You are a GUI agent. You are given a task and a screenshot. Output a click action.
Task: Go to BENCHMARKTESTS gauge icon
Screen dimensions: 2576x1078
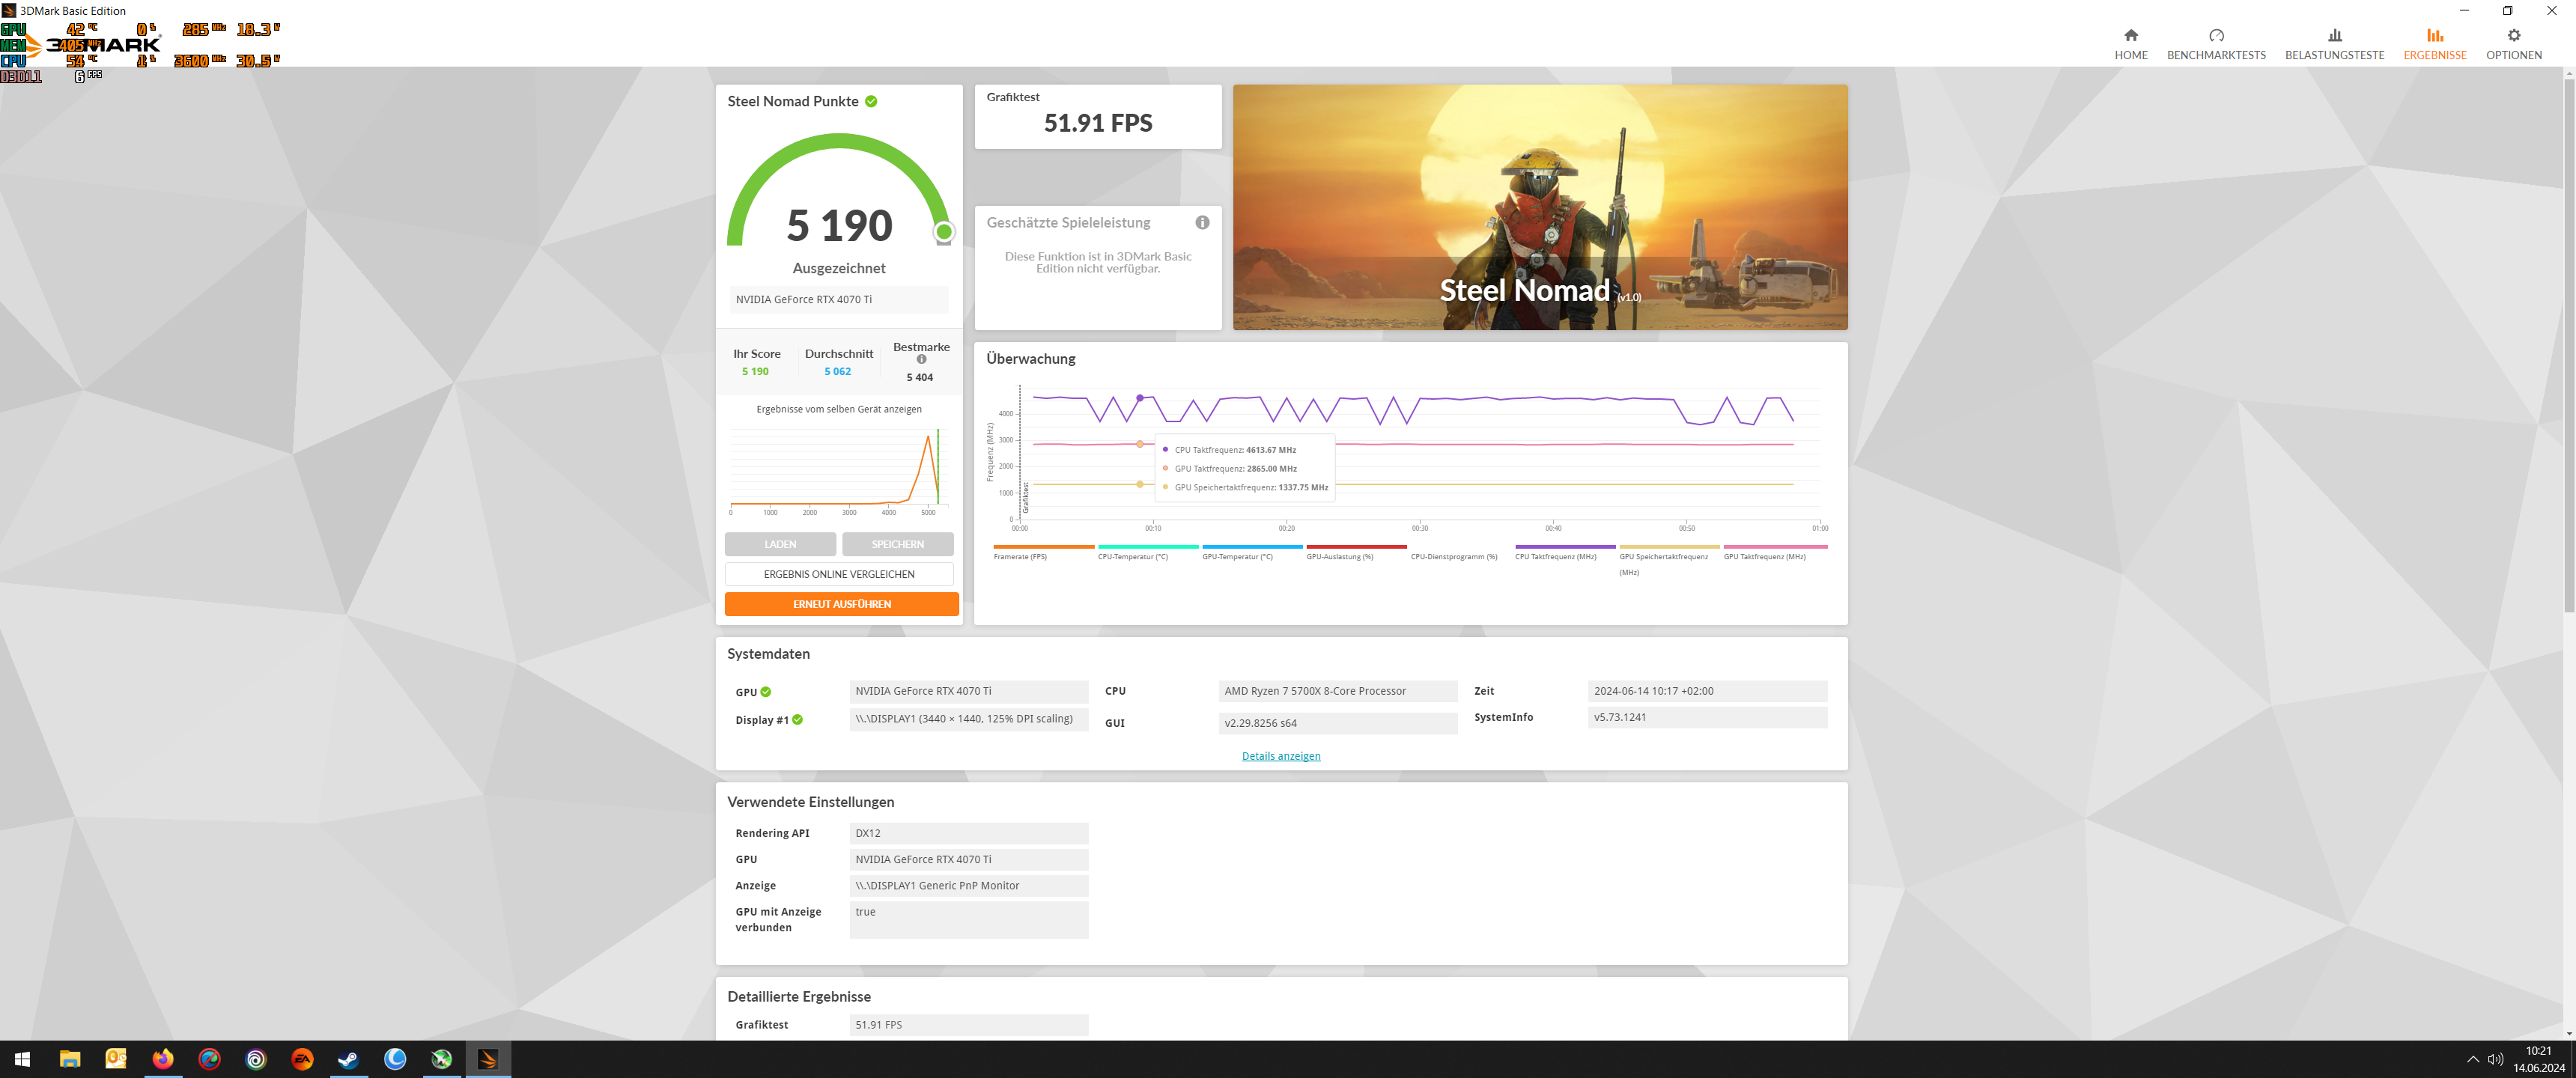[x=2216, y=36]
